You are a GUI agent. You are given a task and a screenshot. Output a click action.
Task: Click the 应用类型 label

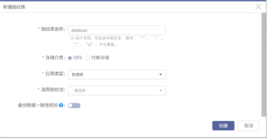click(x=55, y=74)
